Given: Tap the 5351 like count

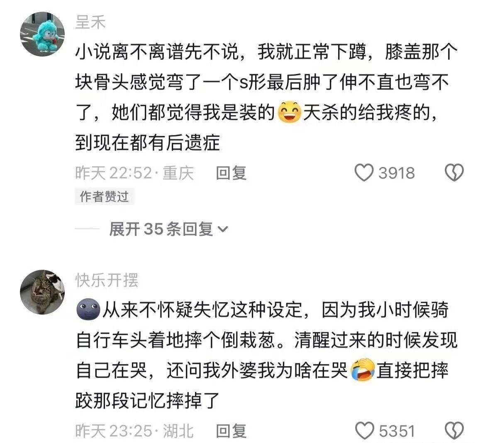Looking at the screenshot, I should [x=397, y=431].
